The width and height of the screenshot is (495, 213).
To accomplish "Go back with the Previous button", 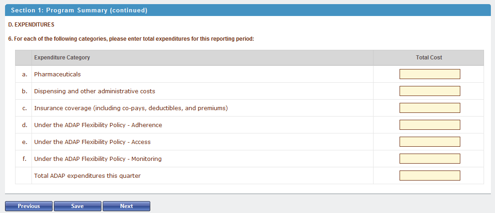I will [29, 206].
